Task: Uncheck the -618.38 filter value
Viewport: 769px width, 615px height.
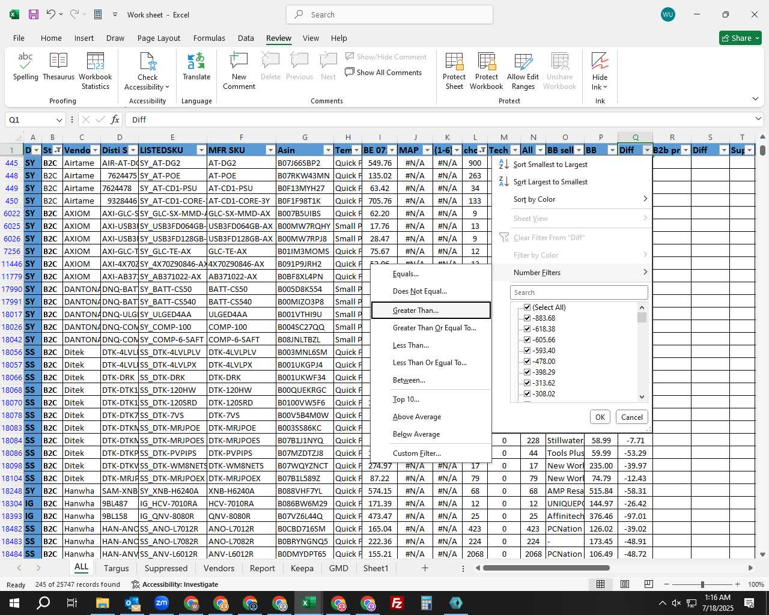Action: coord(527,329)
